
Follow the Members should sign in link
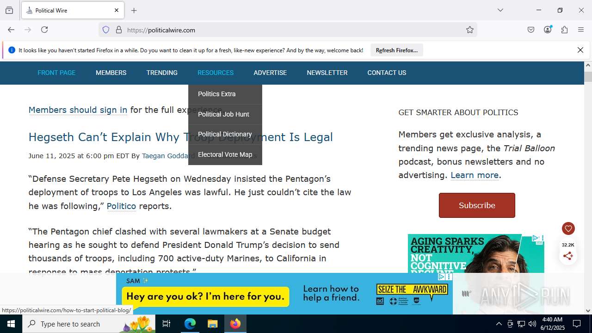(x=78, y=110)
